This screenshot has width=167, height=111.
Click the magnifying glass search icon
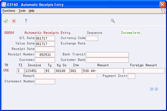(113, 21)
